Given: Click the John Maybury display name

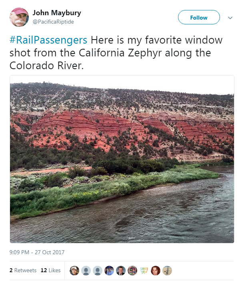Looking at the screenshot, I should [x=57, y=13].
